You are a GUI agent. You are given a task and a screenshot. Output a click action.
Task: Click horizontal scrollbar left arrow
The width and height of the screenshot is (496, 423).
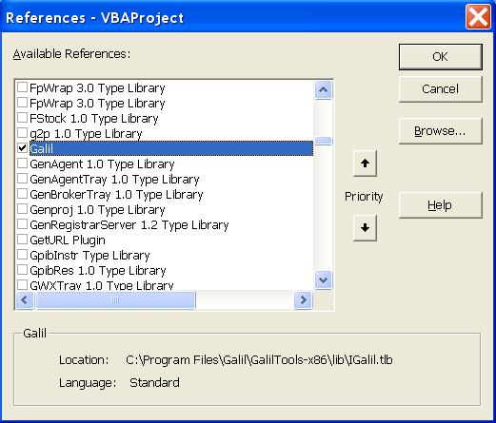click(x=25, y=299)
